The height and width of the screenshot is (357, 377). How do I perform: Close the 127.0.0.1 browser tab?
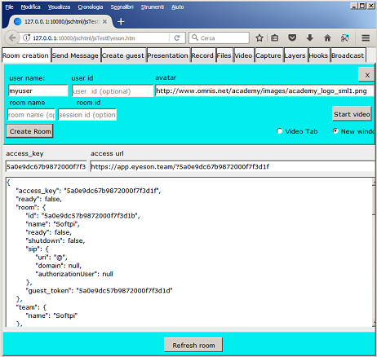pyautogui.click(x=104, y=21)
